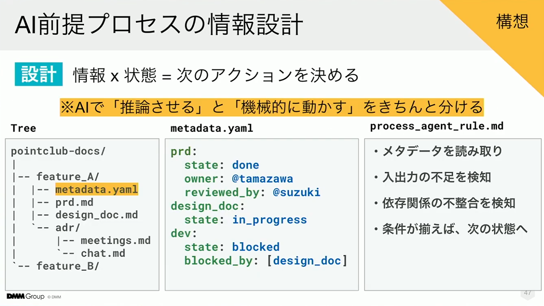Select the in_progress state value
The image size is (544, 306).
(269, 220)
